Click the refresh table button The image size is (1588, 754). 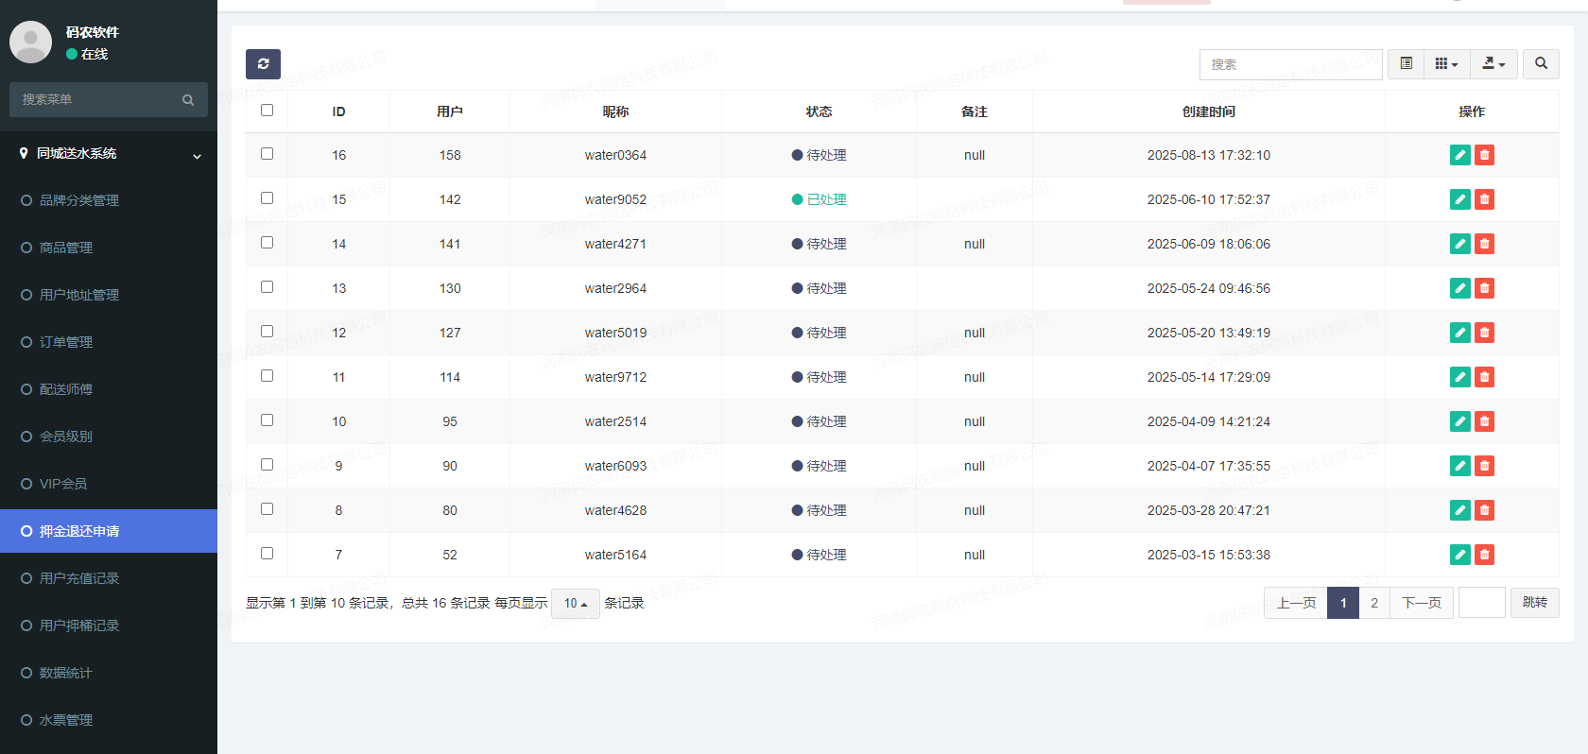point(263,64)
